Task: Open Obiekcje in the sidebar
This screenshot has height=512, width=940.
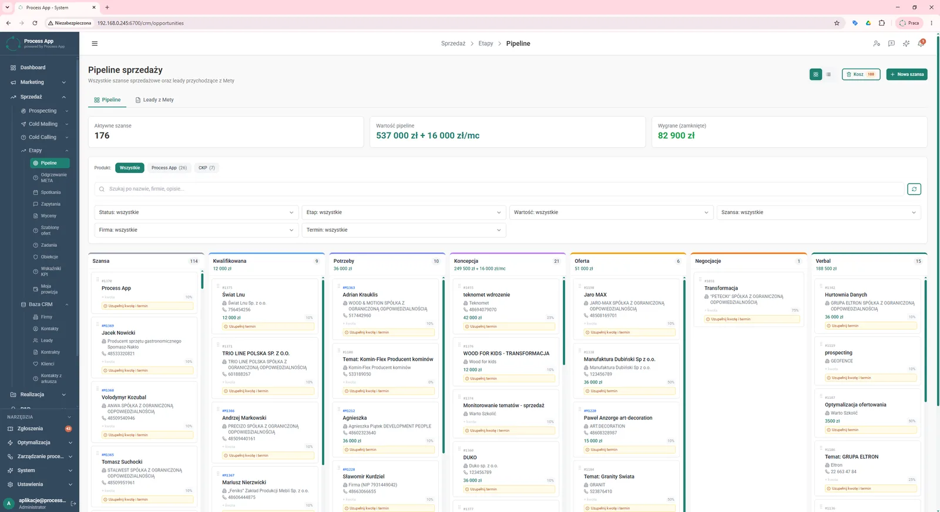Action: [x=49, y=257]
